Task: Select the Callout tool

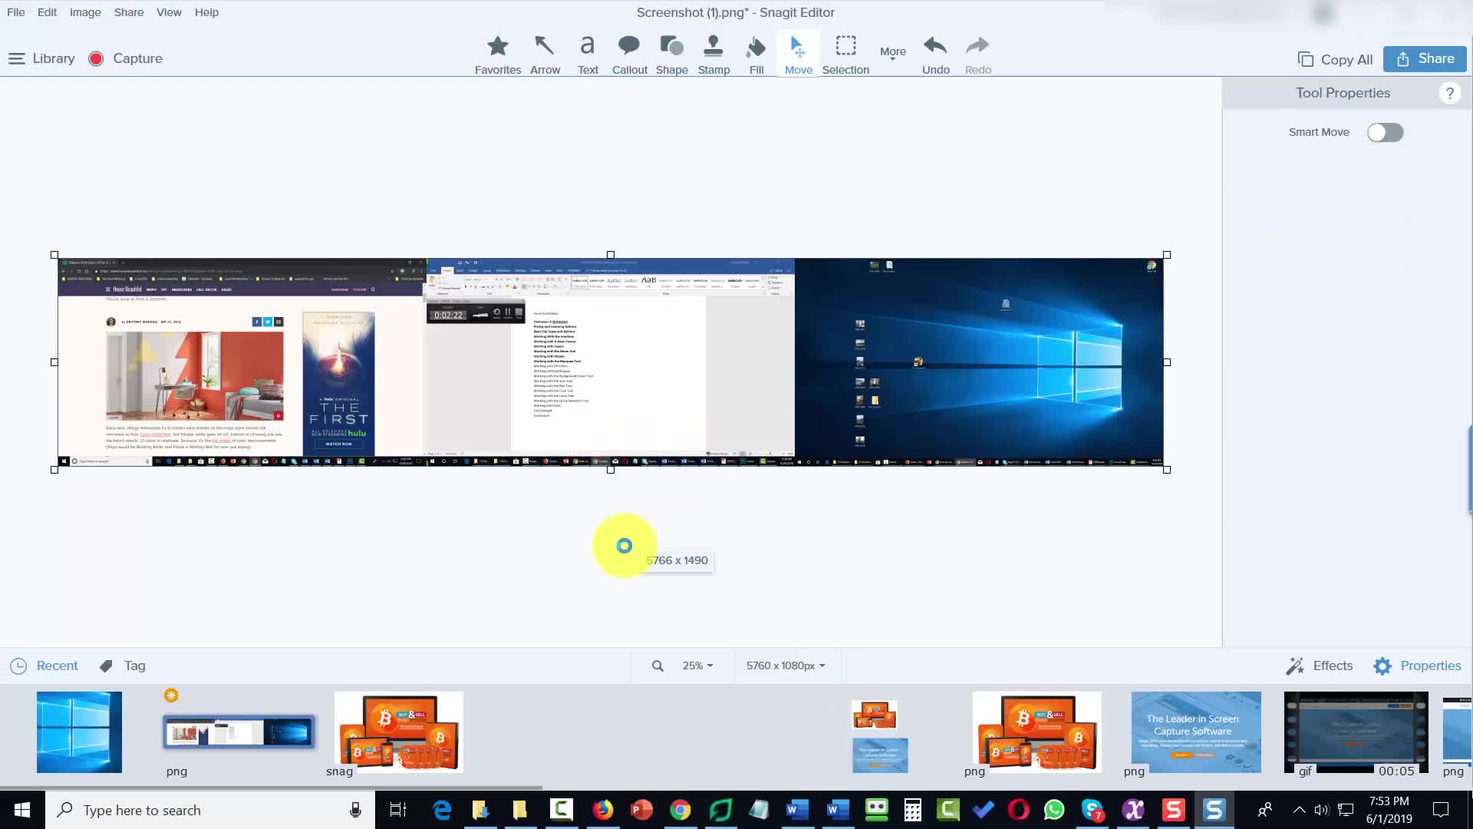Action: [629, 55]
